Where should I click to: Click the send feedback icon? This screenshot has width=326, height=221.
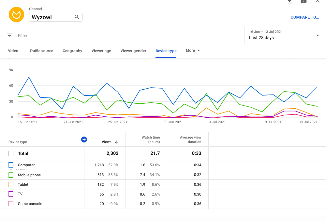[304, 2]
